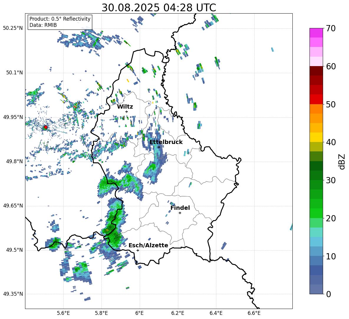Pick the orange colorbar segment below 50
Viewport: 349px width, 319px height.
pos(316,109)
